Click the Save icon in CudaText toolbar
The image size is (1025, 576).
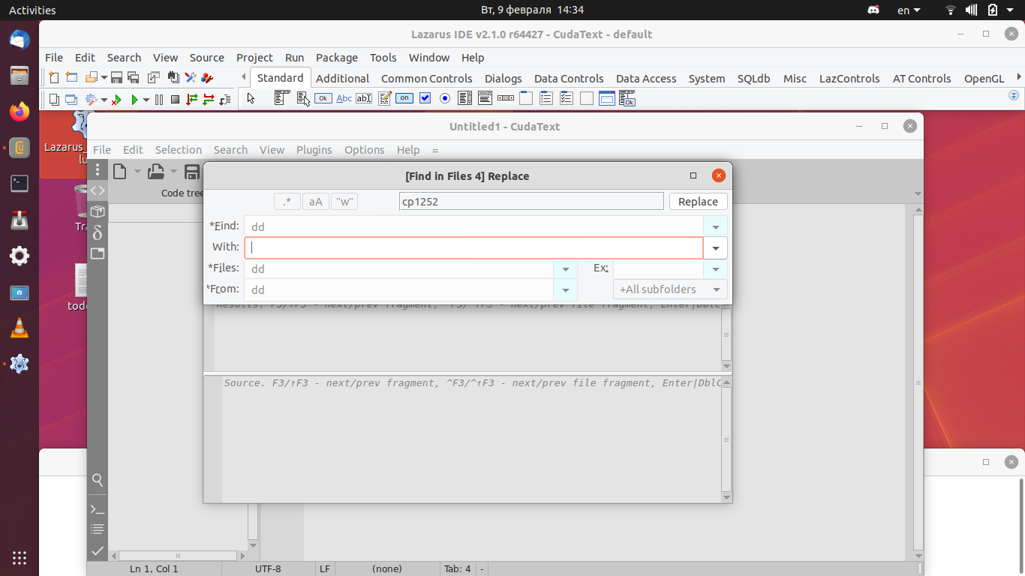click(x=191, y=172)
